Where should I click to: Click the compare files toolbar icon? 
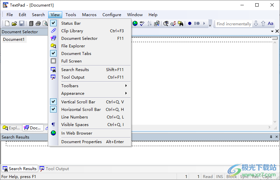click(x=157, y=23)
